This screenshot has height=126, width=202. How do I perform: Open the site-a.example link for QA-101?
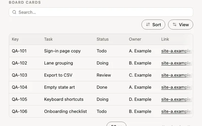pos(177,51)
